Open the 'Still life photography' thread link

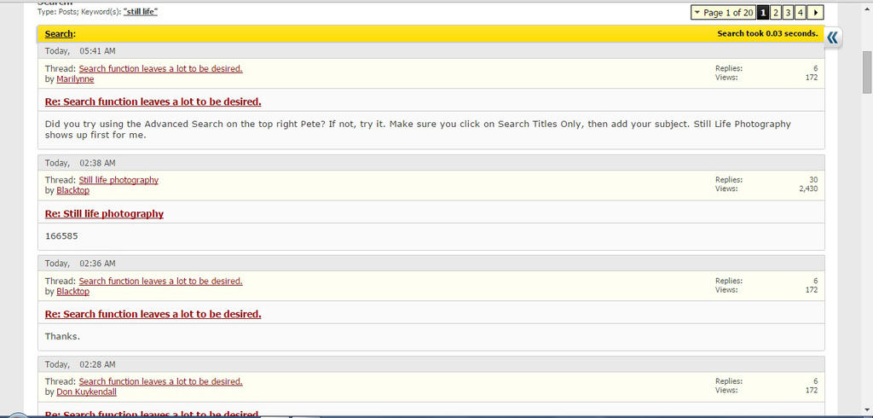point(119,180)
